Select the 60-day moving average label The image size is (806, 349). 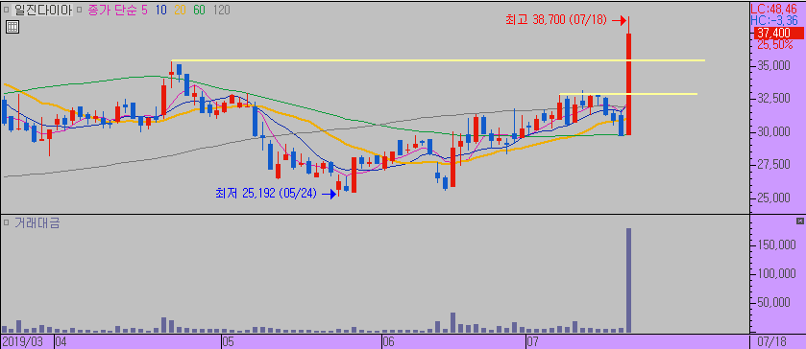pyautogui.click(x=199, y=10)
